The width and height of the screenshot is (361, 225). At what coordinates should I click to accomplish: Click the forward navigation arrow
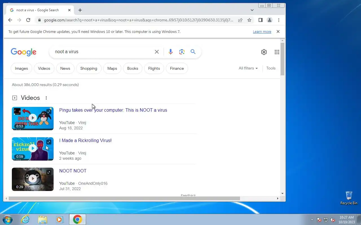tap(19, 20)
